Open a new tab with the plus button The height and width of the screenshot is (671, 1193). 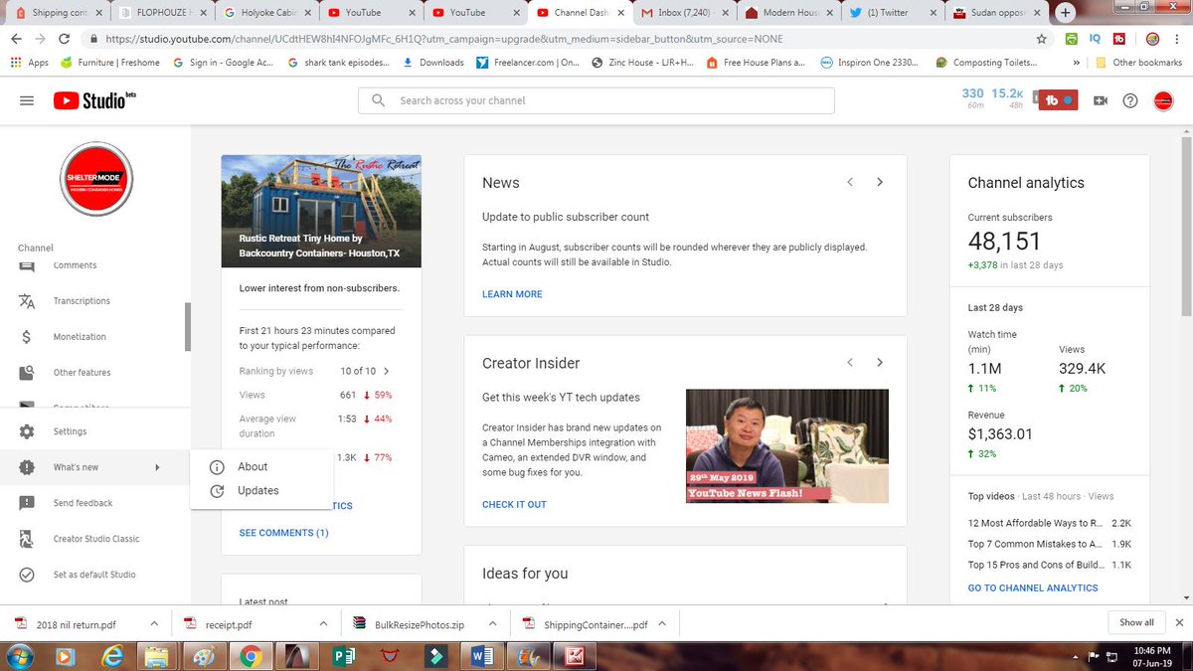tap(1066, 13)
